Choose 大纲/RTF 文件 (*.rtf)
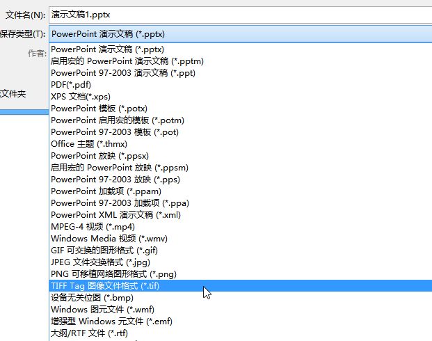The height and width of the screenshot is (341, 432). click(x=240, y=333)
